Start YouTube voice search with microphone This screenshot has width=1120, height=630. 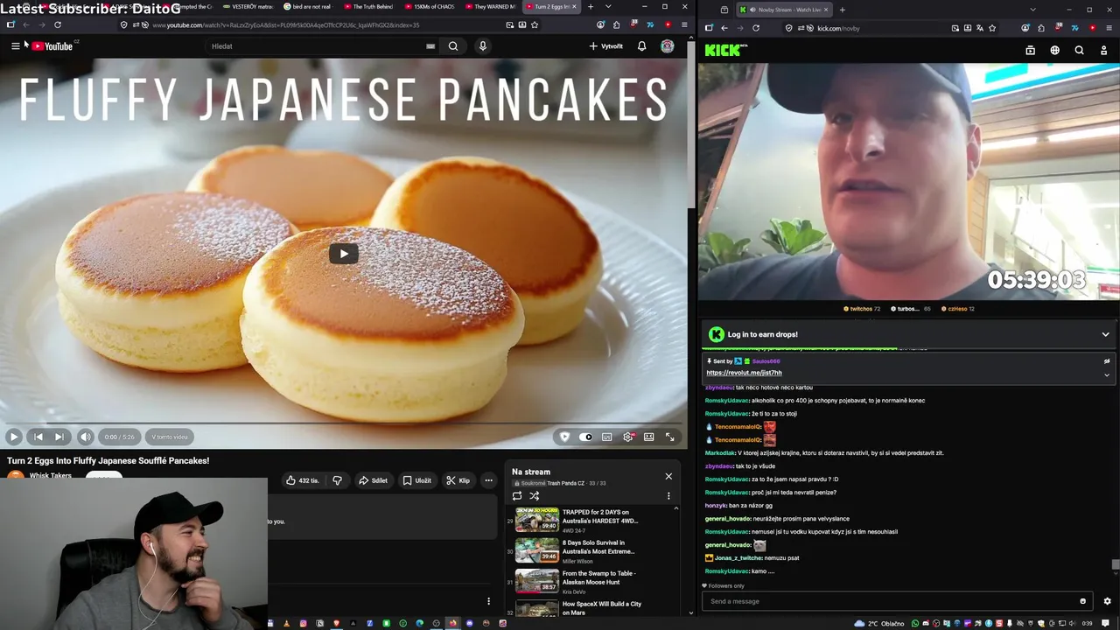482,45
